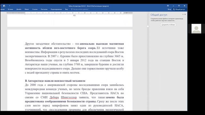Click the vertical scrollbar up arrow
This screenshot has width=205, height=115.
point(148,13)
